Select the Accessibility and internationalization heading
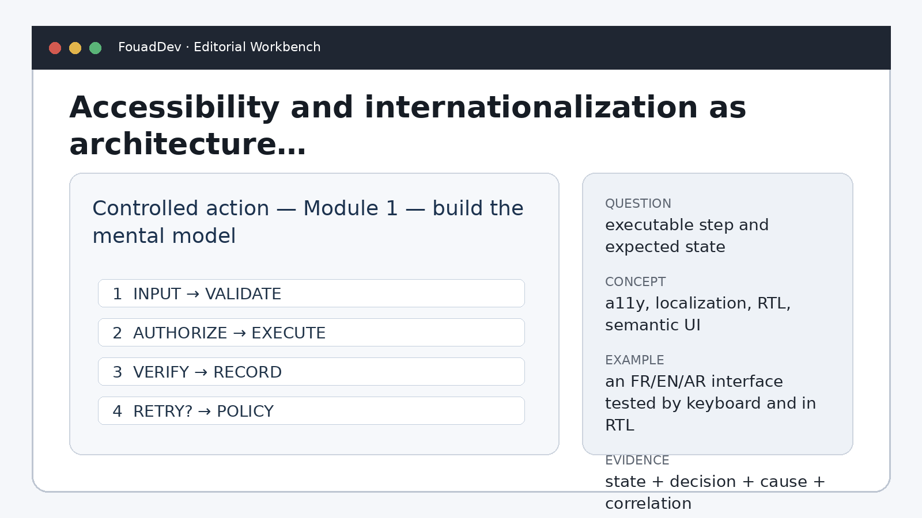The height and width of the screenshot is (518, 922). point(407,125)
